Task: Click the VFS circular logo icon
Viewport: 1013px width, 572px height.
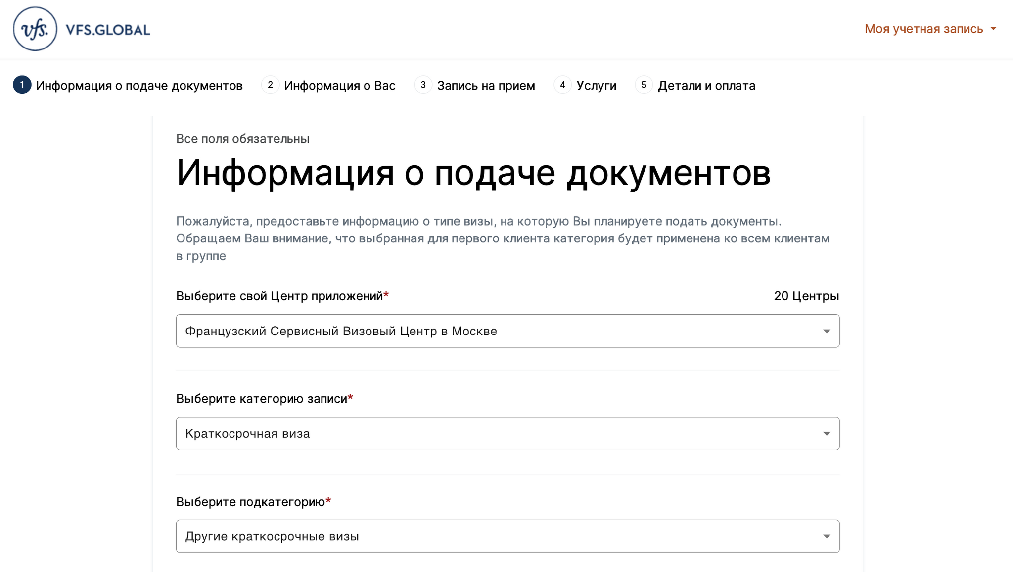Action: coord(35,29)
